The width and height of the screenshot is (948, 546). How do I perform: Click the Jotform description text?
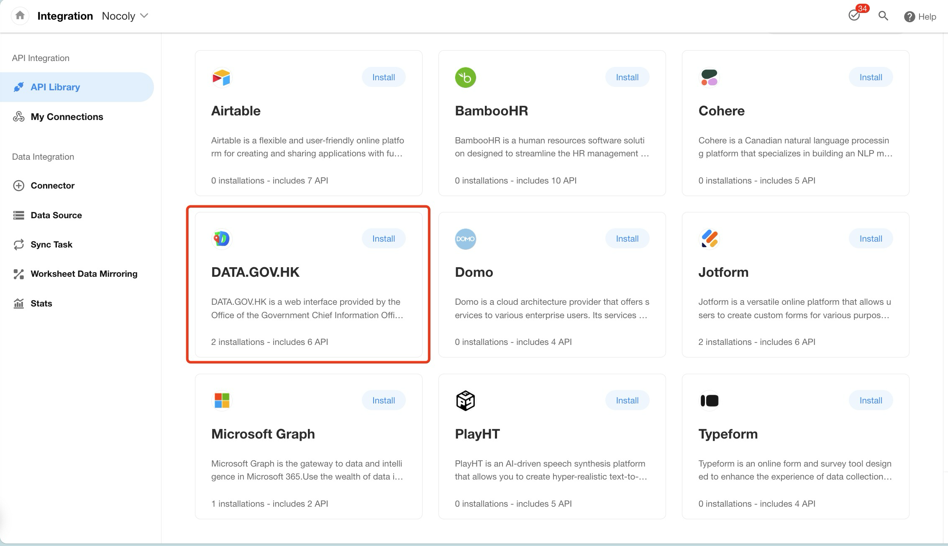click(x=794, y=309)
